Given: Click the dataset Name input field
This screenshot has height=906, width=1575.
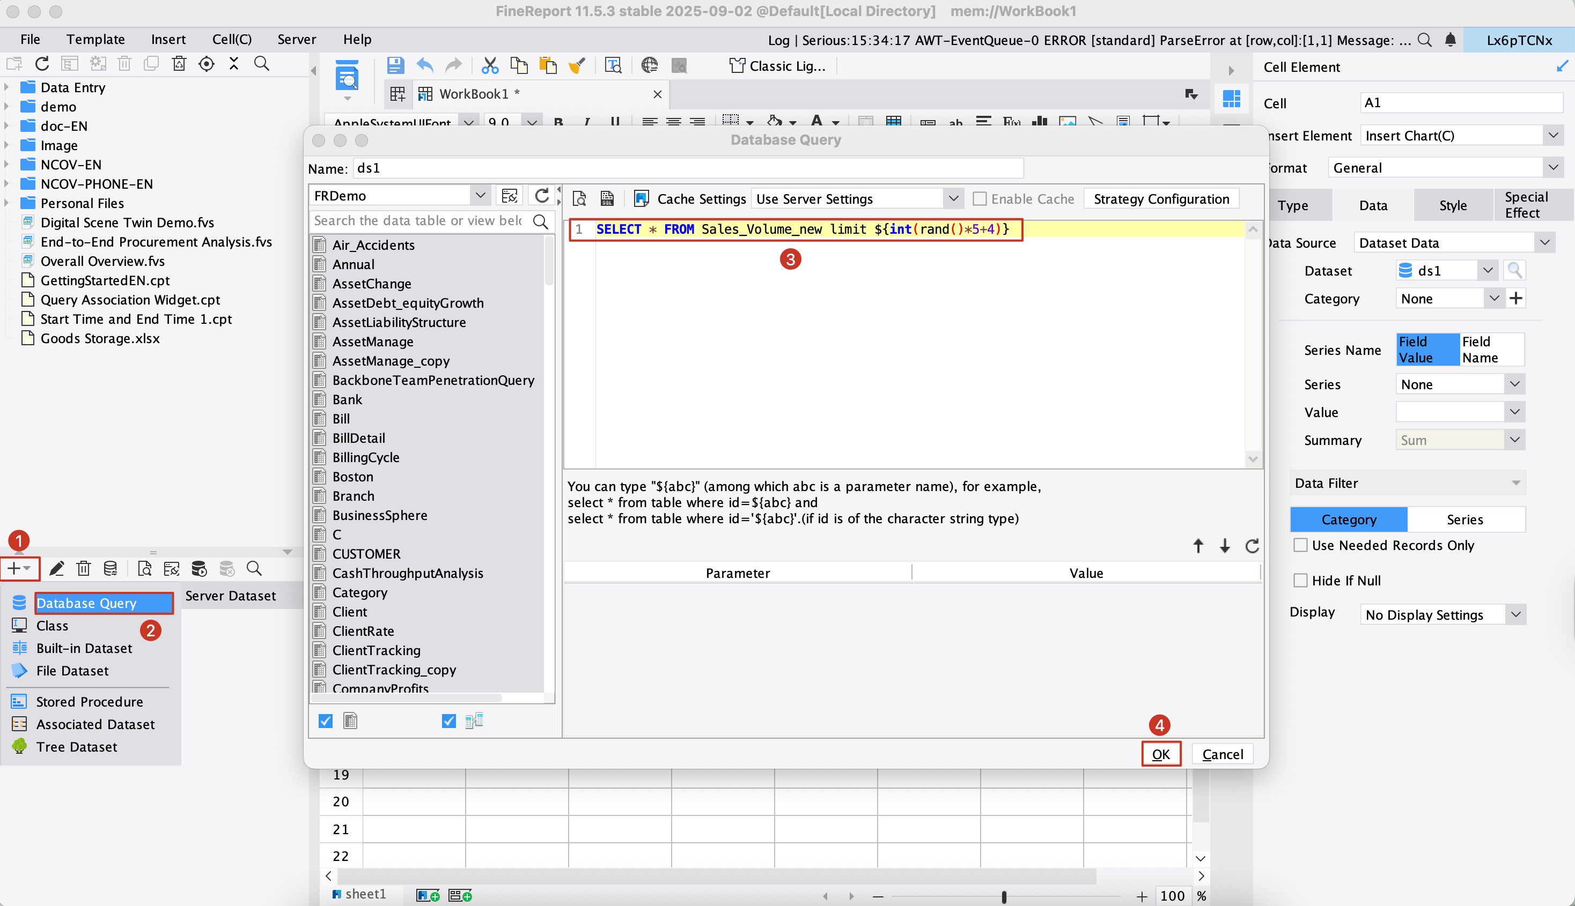Looking at the screenshot, I should [x=688, y=168].
